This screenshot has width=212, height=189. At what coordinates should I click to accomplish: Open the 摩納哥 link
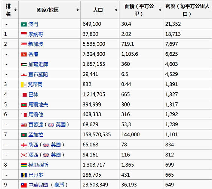click(x=36, y=34)
